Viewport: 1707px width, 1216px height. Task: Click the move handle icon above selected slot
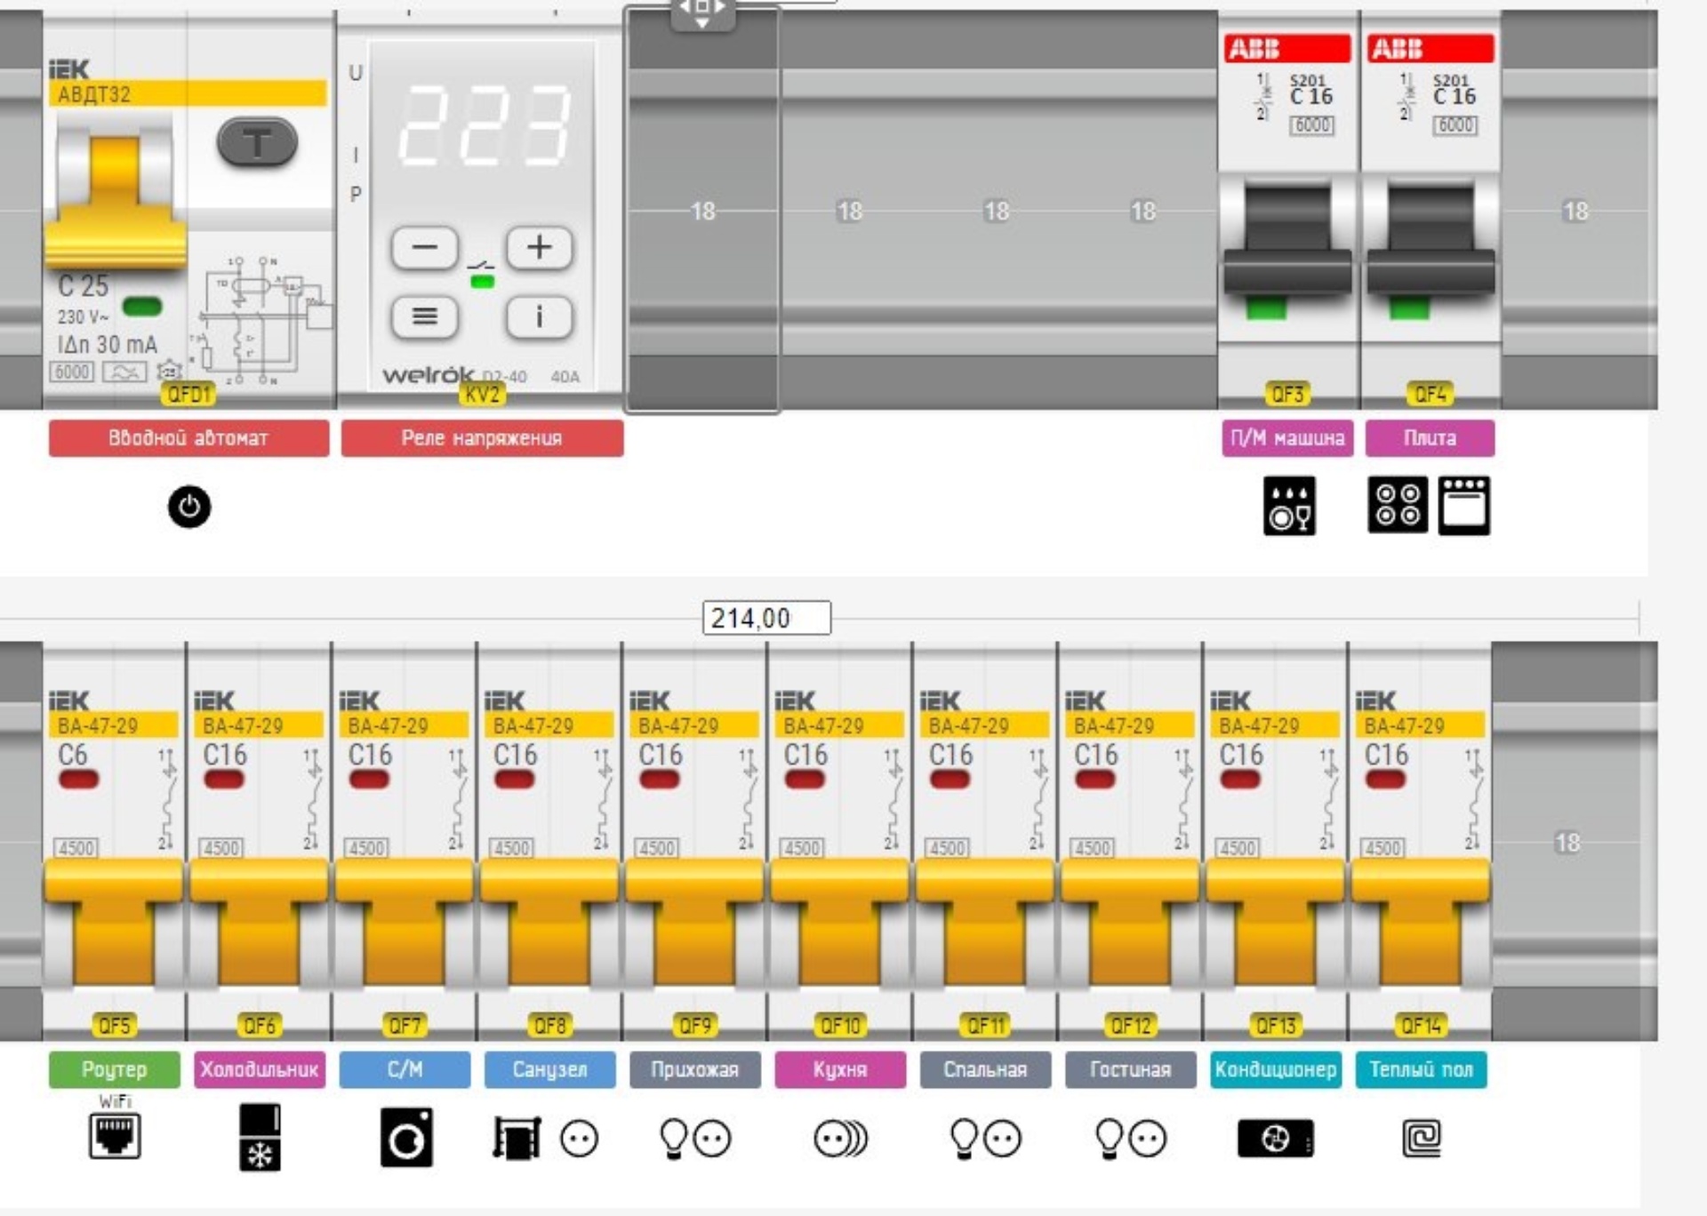(702, 12)
